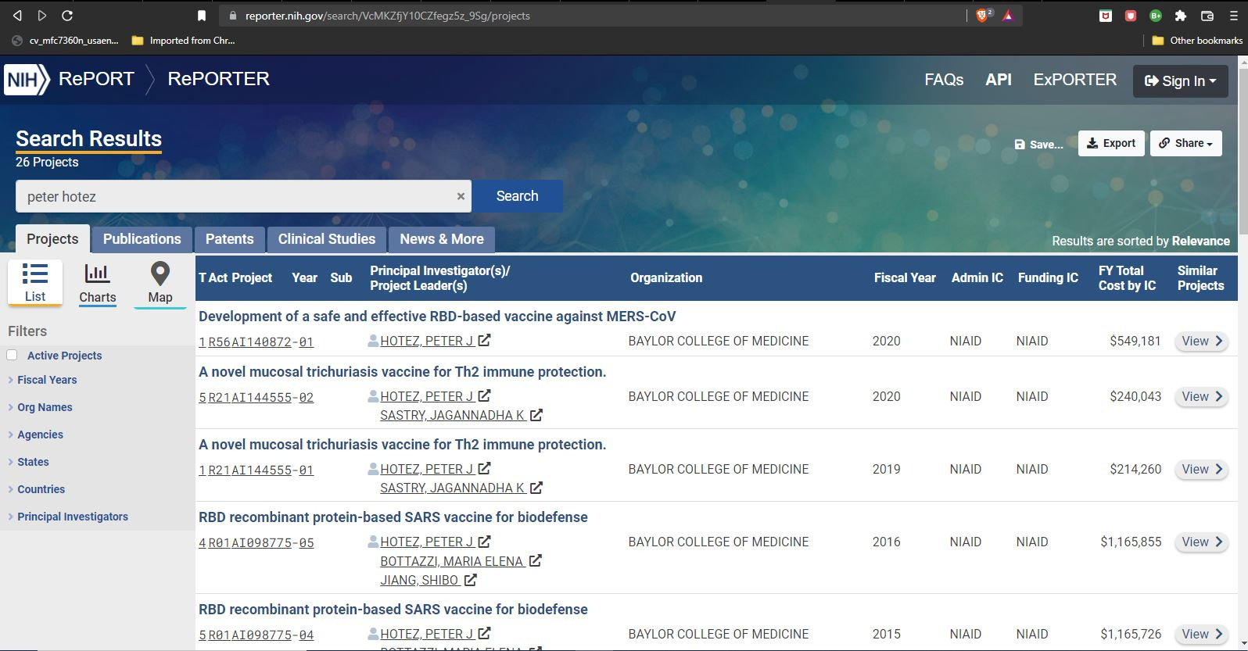Screen dimensions: 1248x651
Task: Go forward with the browser forward arrow
Action: (42, 16)
